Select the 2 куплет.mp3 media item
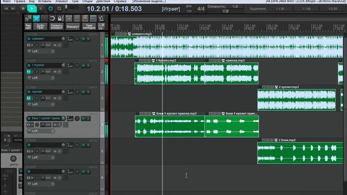 click(x=297, y=100)
